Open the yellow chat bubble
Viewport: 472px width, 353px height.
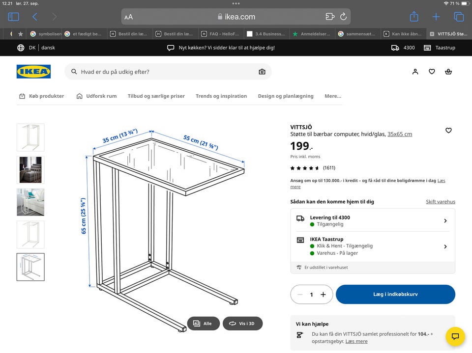point(455,336)
